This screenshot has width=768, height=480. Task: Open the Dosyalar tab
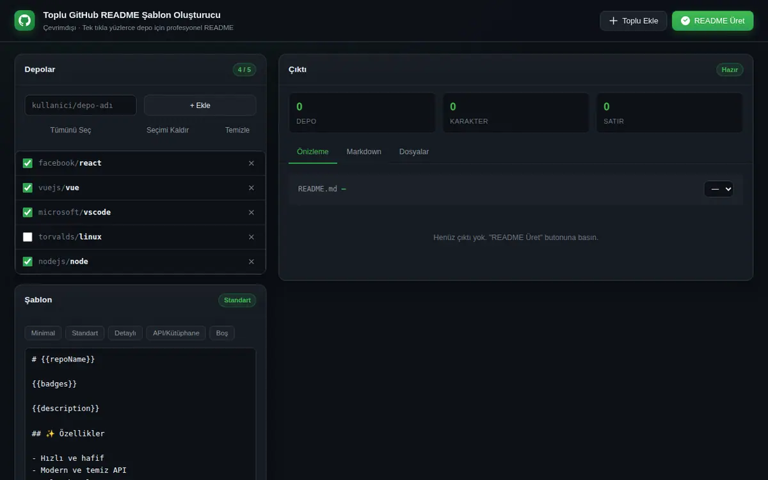click(x=414, y=152)
